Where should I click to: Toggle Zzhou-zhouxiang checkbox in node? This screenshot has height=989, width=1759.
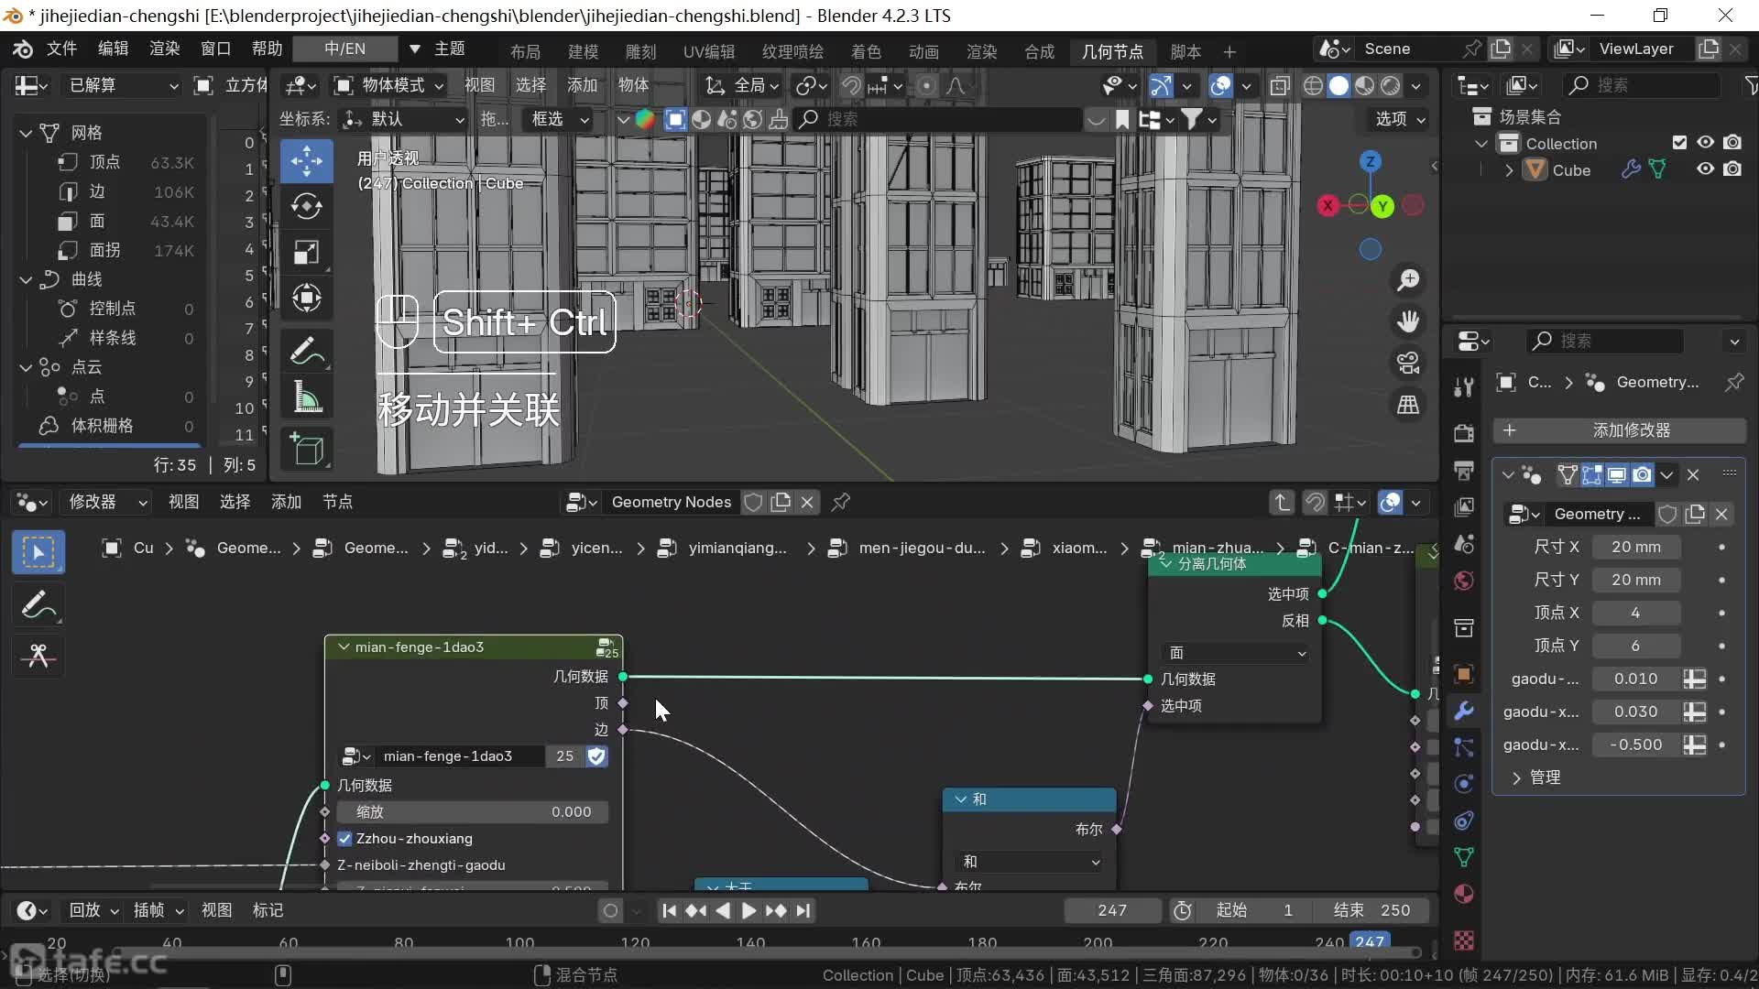[x=345, y=839]
